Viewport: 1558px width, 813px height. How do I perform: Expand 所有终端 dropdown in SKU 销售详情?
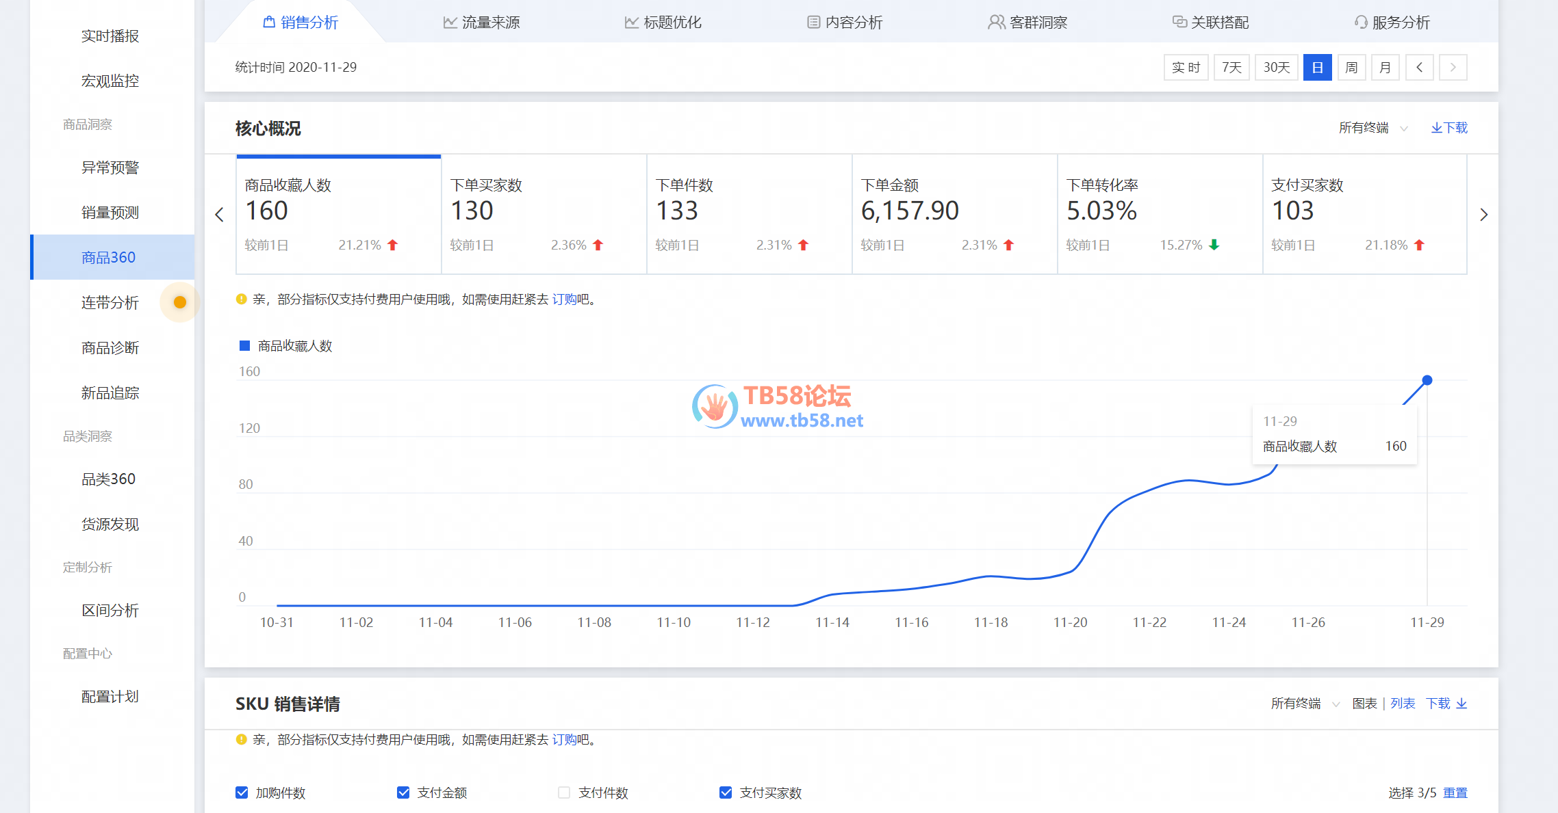1305,704
